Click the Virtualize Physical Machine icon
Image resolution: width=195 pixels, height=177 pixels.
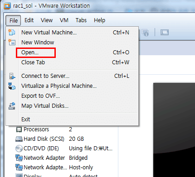tap(12, 86)
